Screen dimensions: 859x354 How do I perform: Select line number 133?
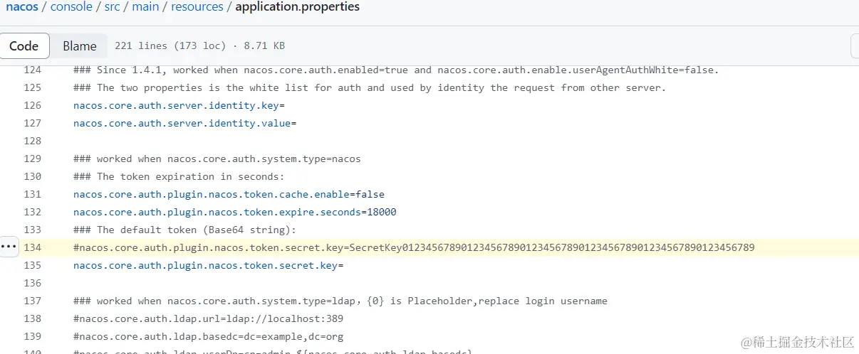(33, 230)
